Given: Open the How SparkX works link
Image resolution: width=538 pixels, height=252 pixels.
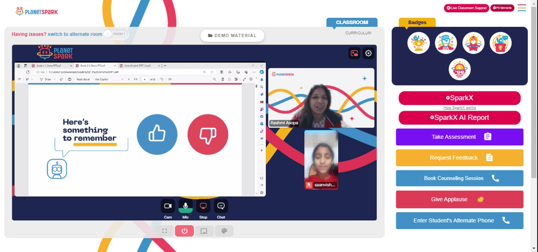Looking at the screenshot, I should pos(459,107).
